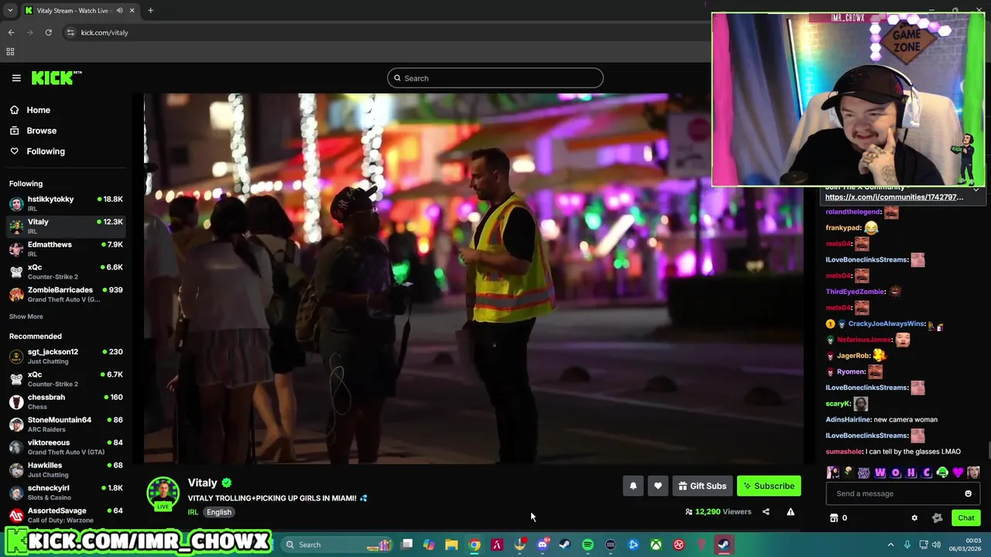Insert the purple C emote
This screenshot has height=557, width=991.
[927, 473]
